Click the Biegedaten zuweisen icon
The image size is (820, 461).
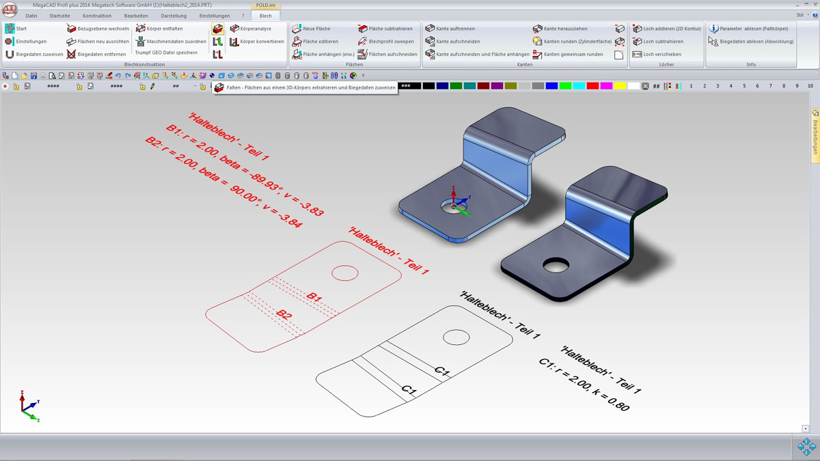pyautogui.click(x=34, y=54)
